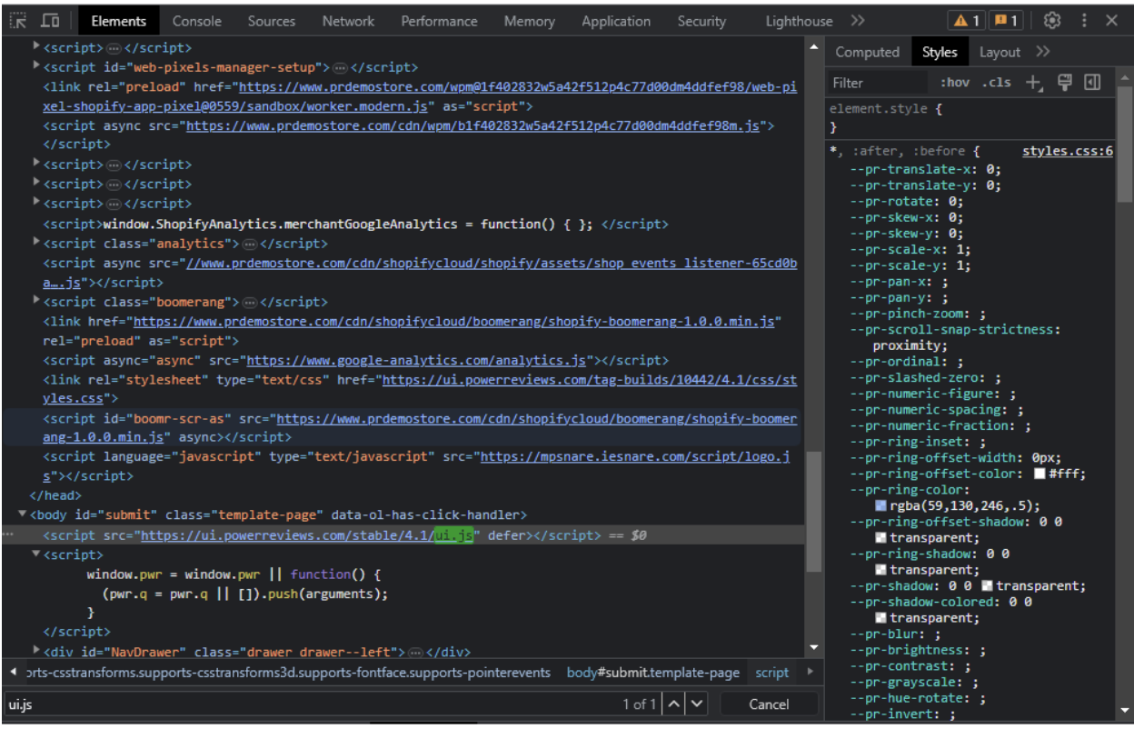Screen dimensions: 1134x729
Task: Click the Elements tree scroll up arrow
Action: pos(813,45)
